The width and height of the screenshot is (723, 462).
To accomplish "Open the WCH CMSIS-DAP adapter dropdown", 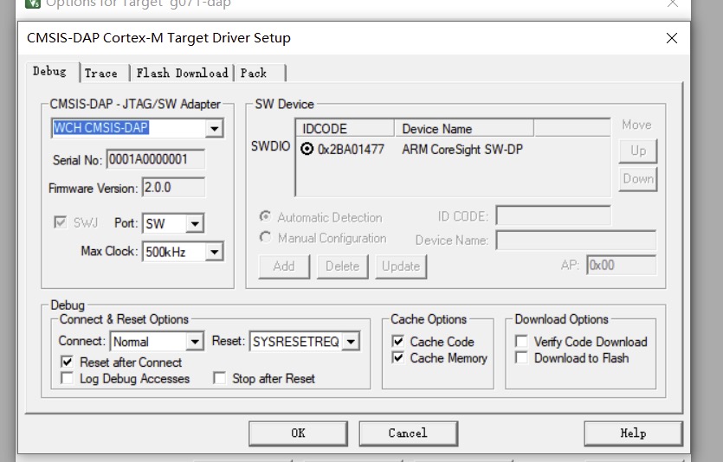I will click(x=214, y=129).
